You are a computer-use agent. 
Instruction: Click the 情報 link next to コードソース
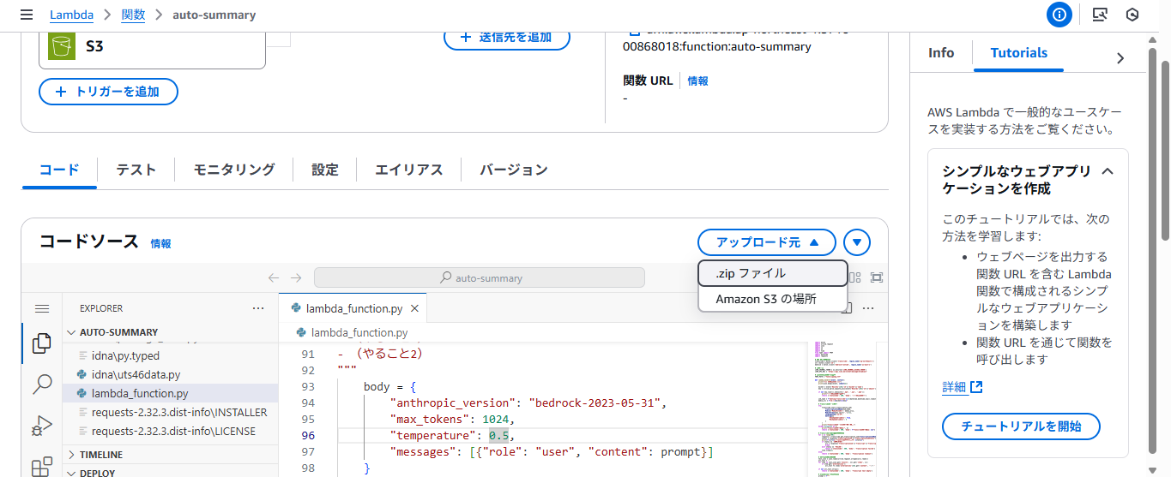click(x=161, y=243)
